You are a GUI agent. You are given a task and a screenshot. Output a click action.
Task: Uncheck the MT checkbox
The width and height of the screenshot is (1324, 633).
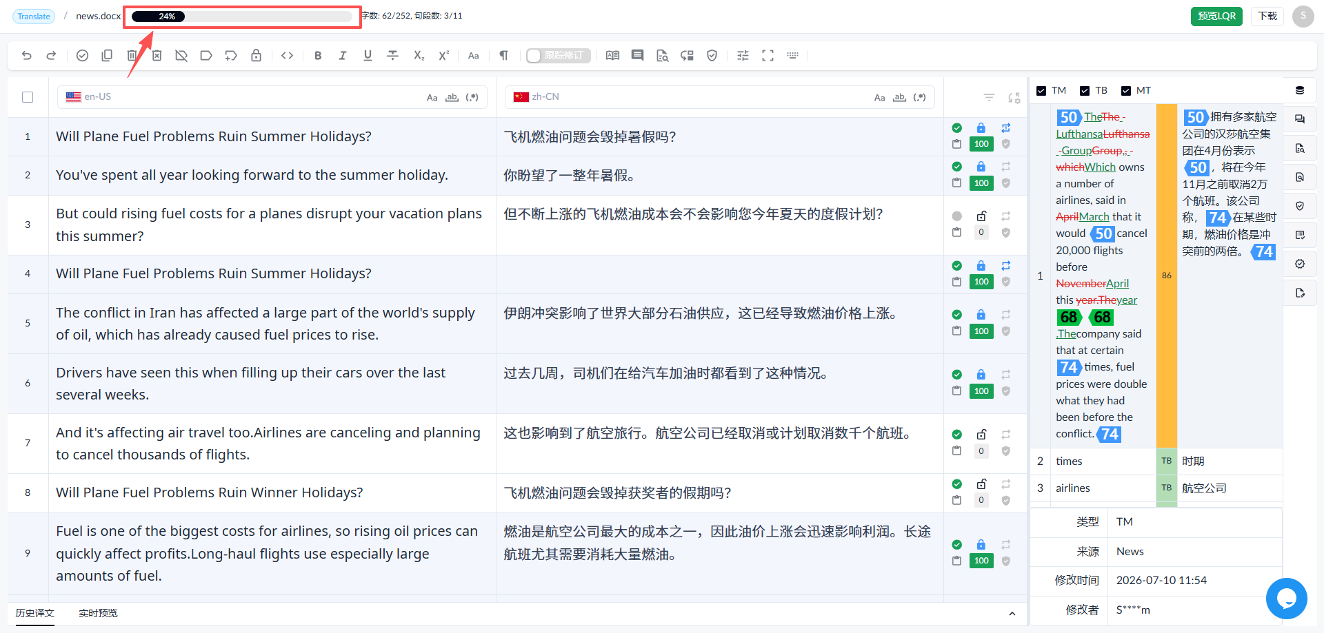(1126, 91)
